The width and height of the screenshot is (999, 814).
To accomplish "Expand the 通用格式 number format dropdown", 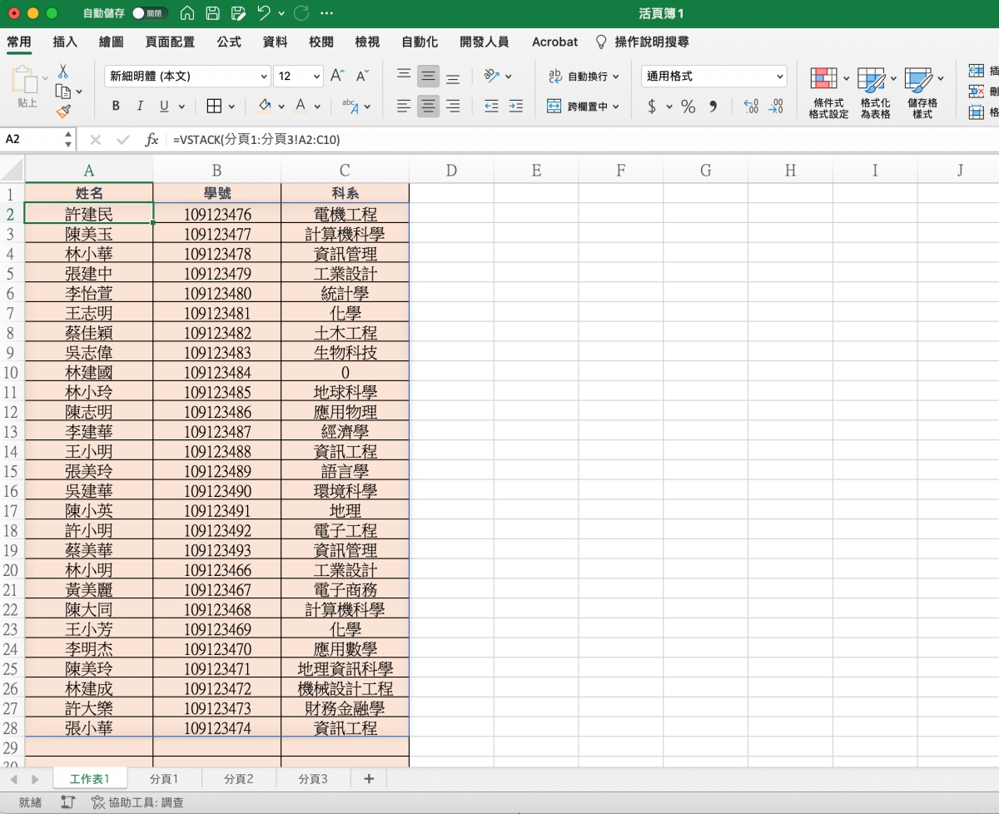I will point(779,76).
